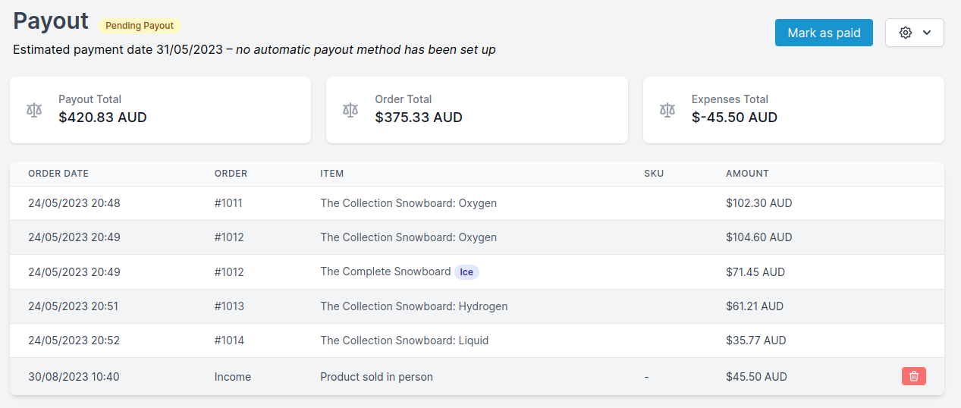Screen dimensions: 961x408
Task: Click order number #1011
Action: coord(228,203)
